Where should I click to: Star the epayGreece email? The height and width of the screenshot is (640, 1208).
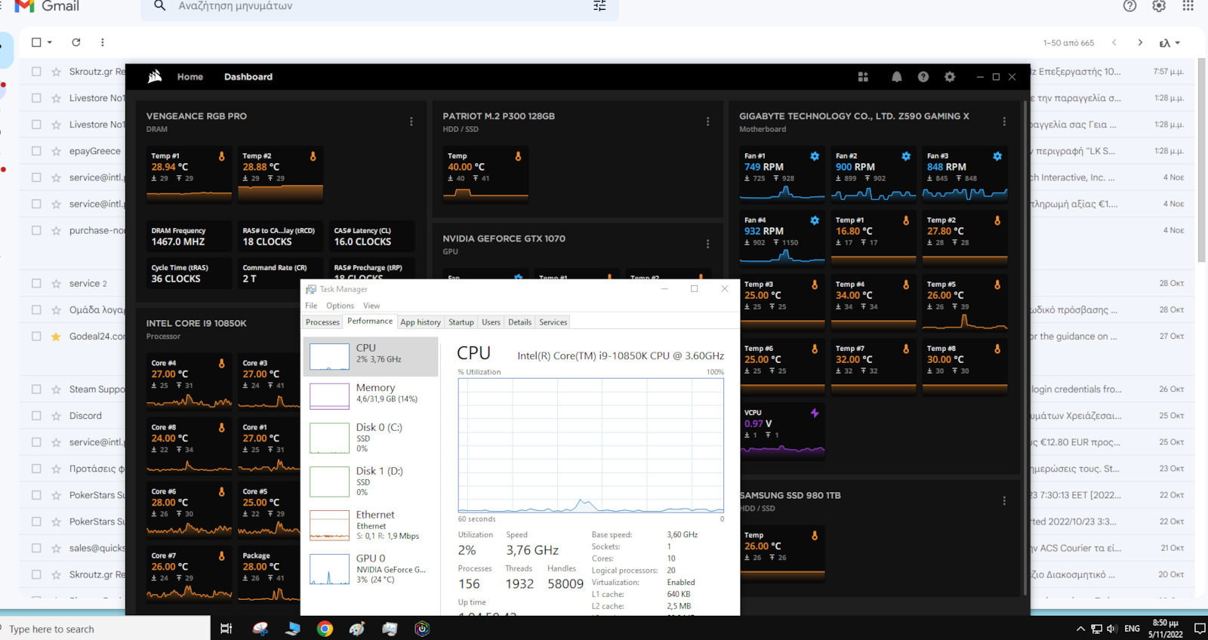pos(56,151)
